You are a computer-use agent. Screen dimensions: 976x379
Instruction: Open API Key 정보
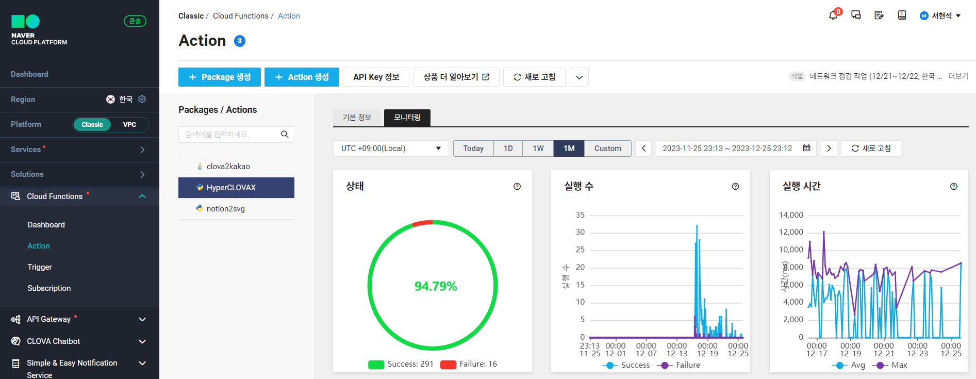click(x=376, y=77)
